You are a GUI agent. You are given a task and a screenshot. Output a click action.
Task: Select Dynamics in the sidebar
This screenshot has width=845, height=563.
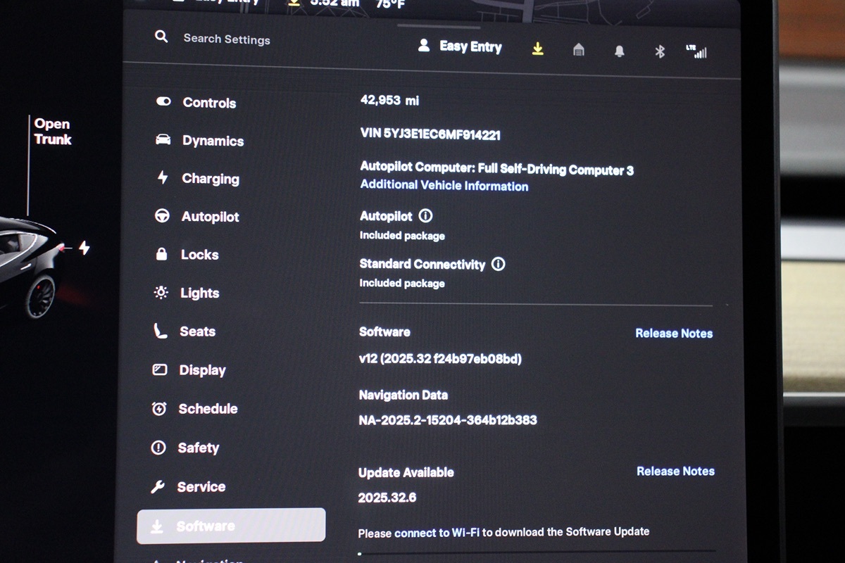pos(199,141)
